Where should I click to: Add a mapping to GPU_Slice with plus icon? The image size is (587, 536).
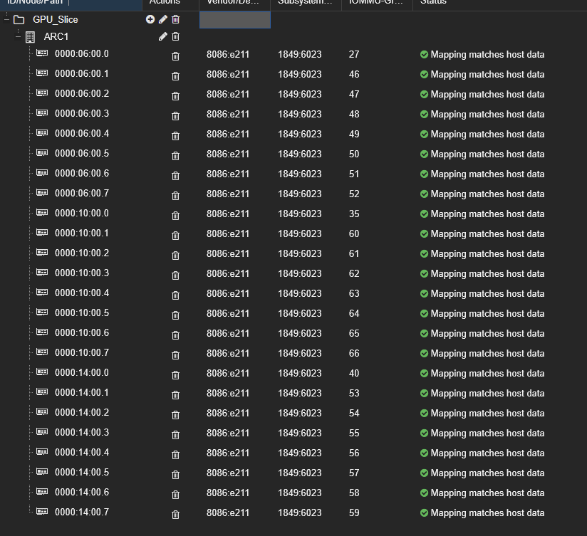(150, 19)
